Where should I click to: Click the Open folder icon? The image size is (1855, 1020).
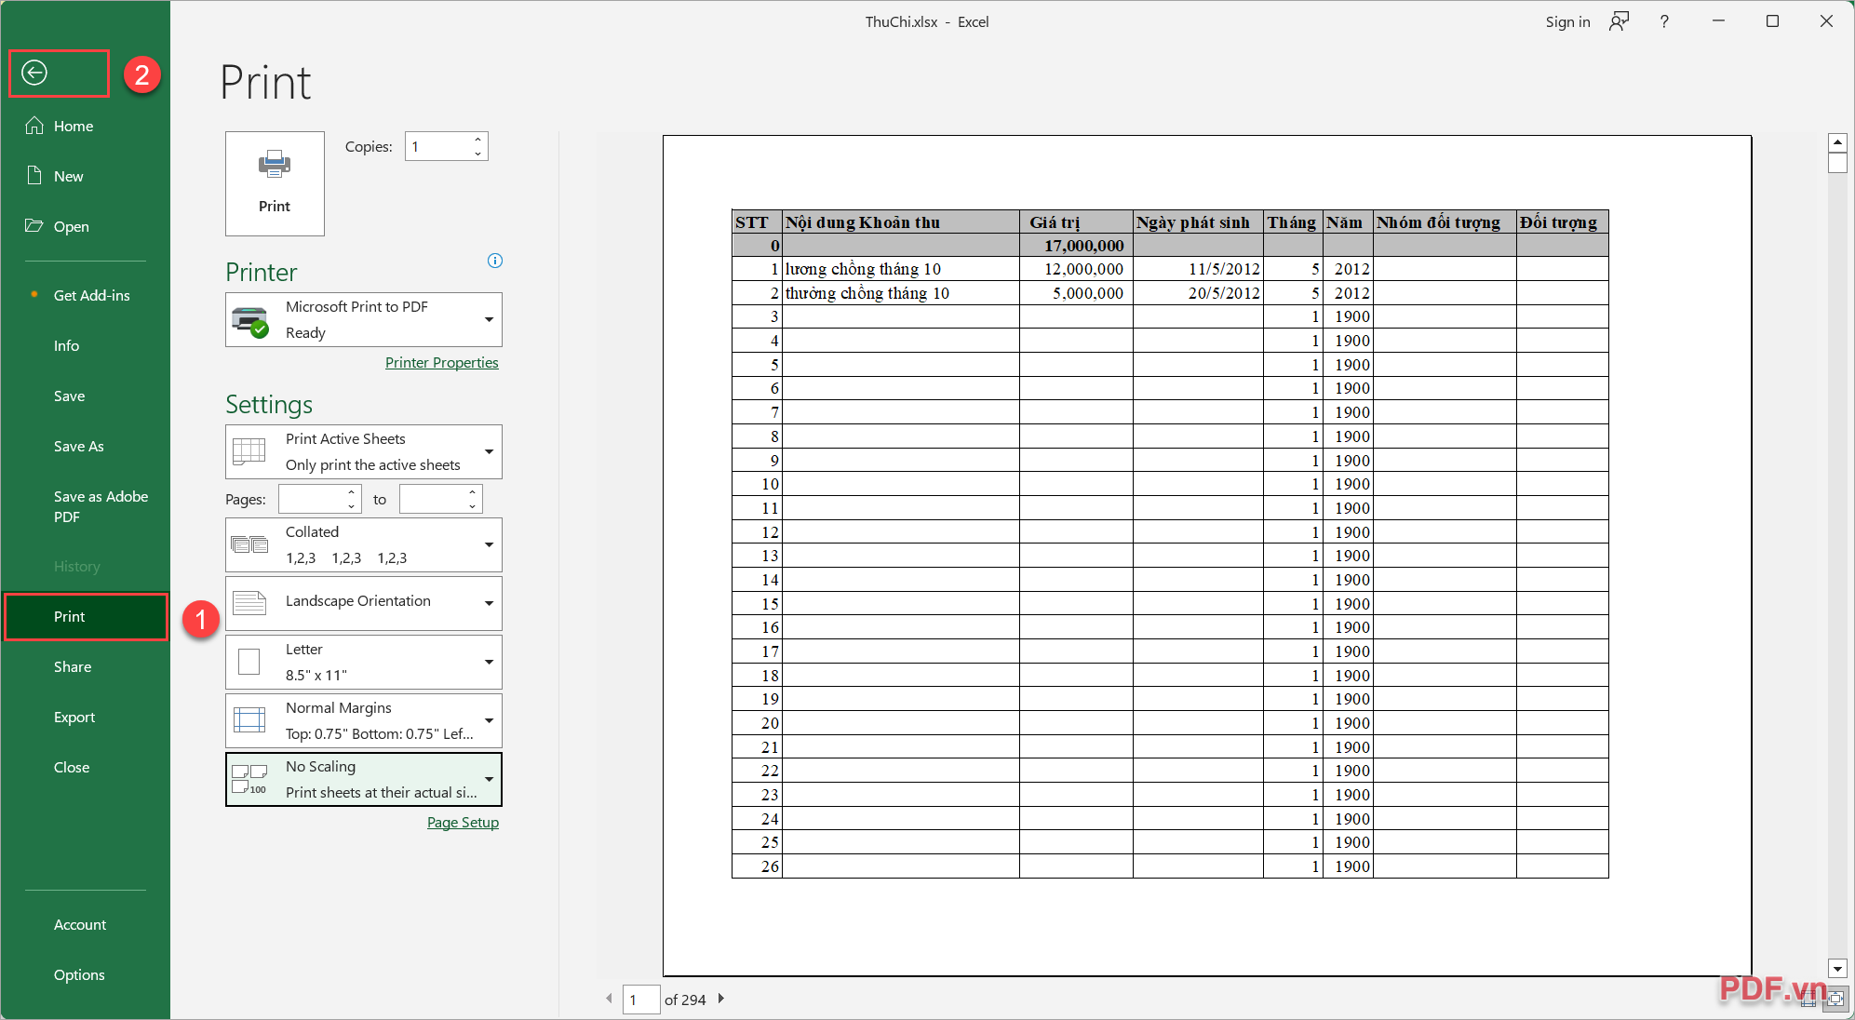point(34,226)
